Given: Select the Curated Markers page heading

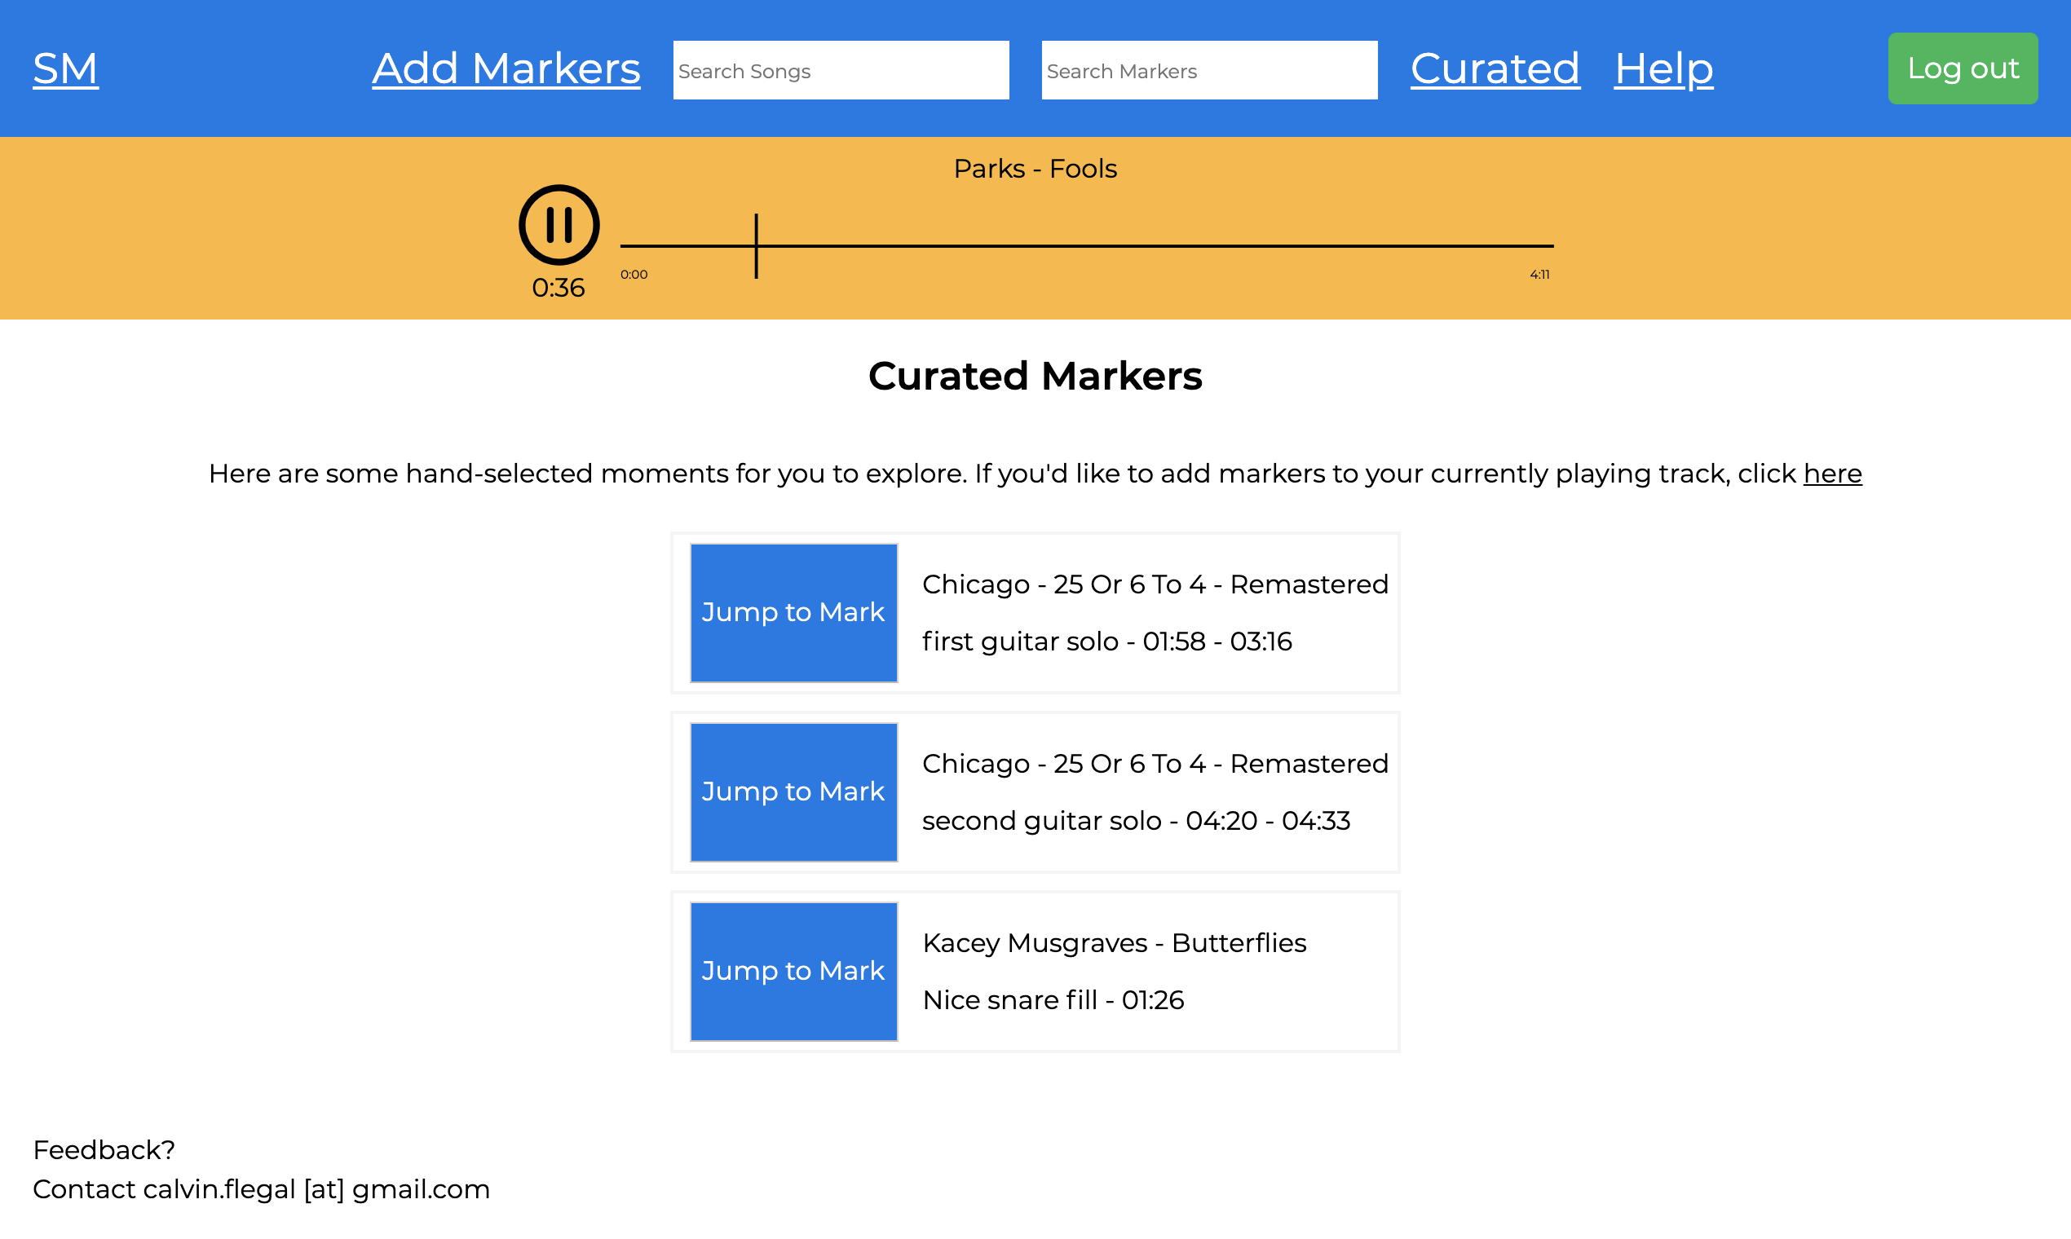Looking at the screenshot, I should coord(1035,376).
